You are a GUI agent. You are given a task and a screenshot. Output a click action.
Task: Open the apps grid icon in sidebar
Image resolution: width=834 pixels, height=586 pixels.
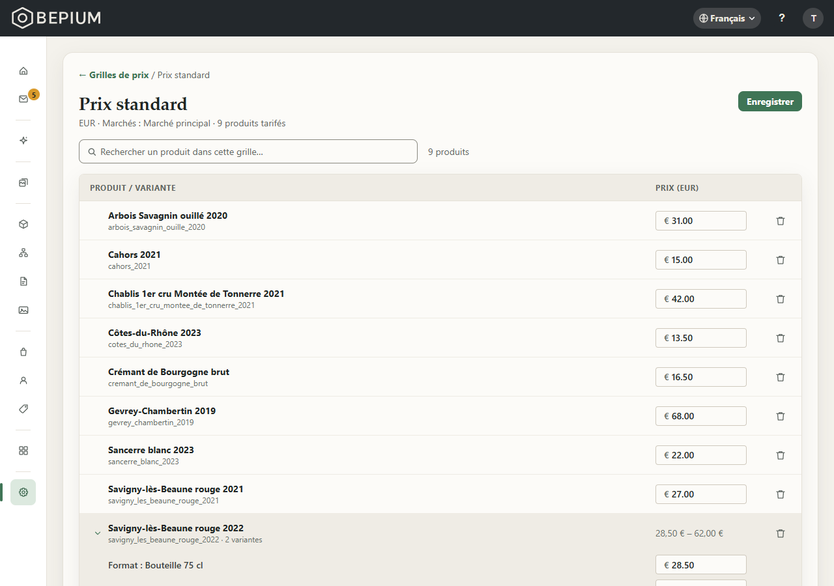[x=23, y=451]
